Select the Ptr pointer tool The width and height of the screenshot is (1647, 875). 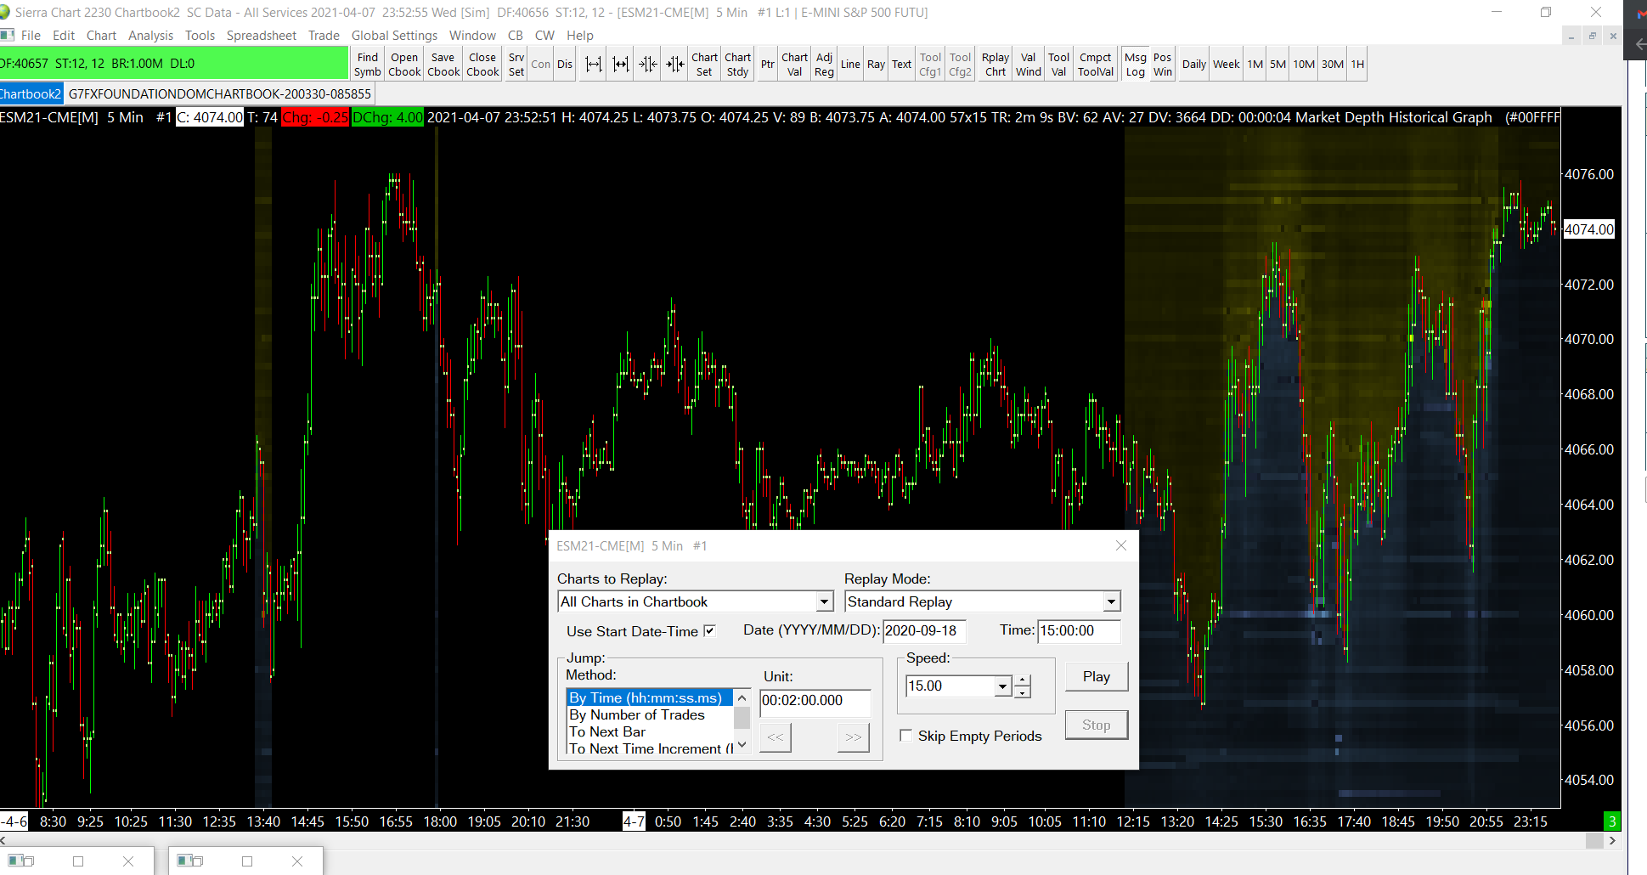point(767,65)
